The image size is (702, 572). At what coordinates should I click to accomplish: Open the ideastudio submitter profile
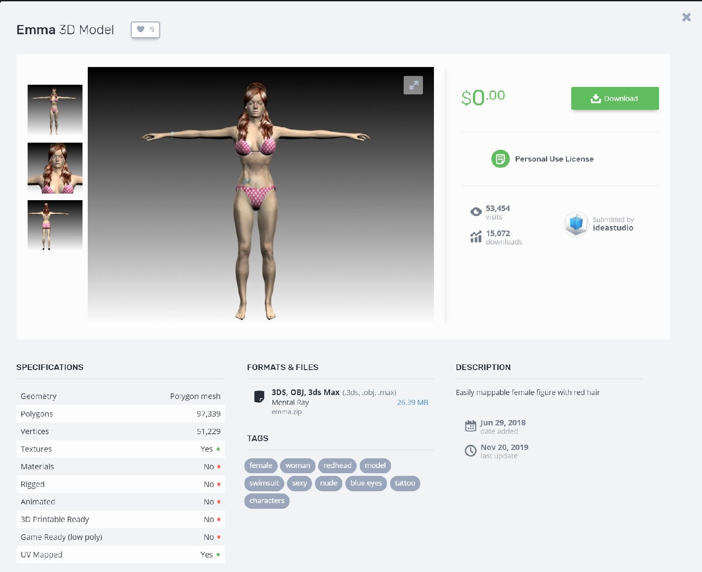point(613,228)
